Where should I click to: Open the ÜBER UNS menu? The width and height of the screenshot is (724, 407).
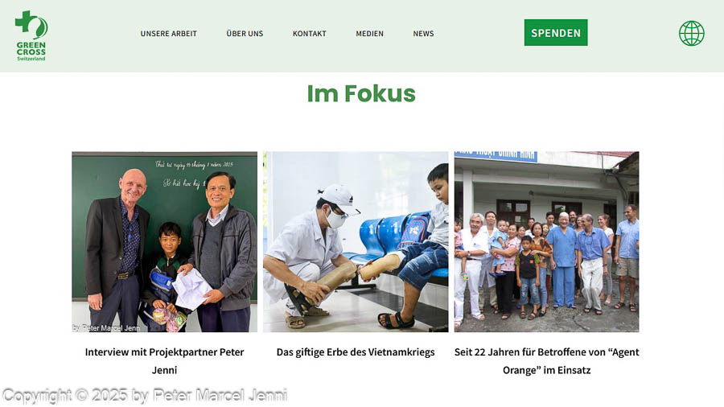pos(245,34)
